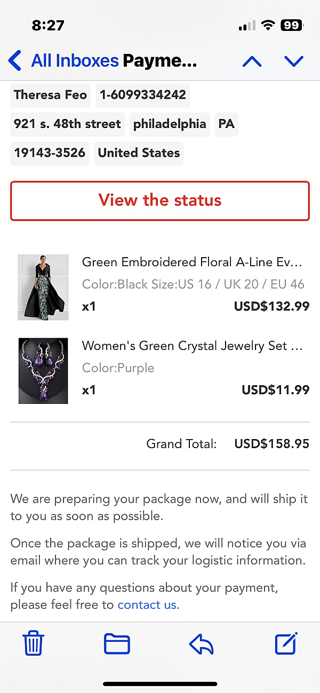
Task: Tap the battery indicator in status bar
Action: pos(291,25)
